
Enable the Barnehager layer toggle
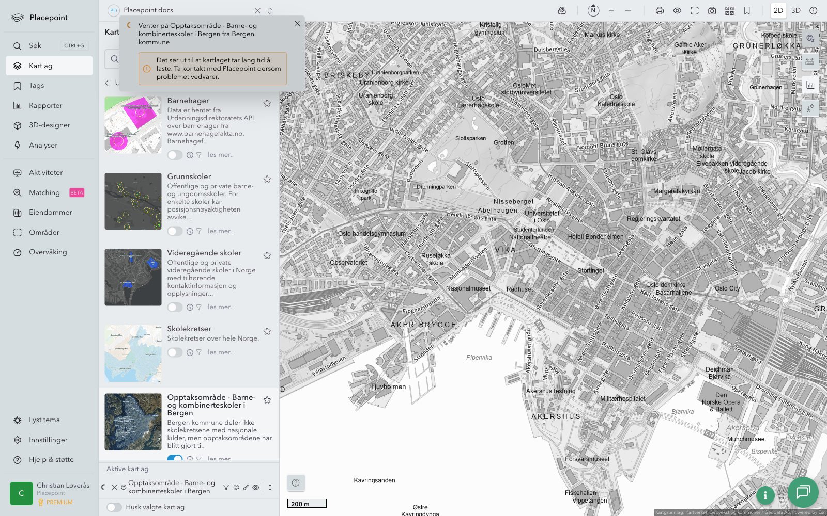(175, 155)
